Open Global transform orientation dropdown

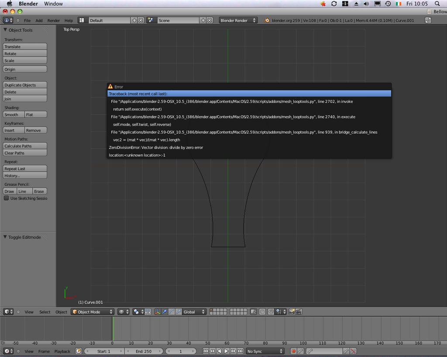click(x=194, y=312)
